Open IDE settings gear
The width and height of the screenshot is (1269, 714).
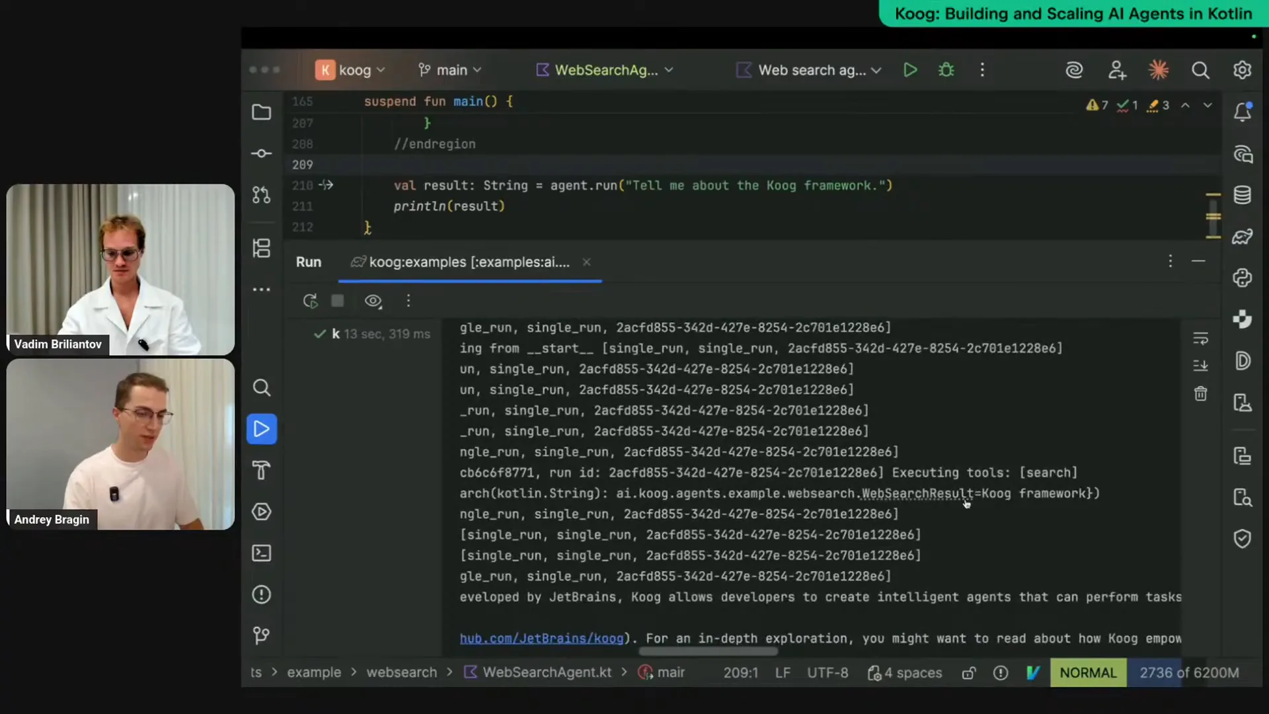[x=1243, y=70]
